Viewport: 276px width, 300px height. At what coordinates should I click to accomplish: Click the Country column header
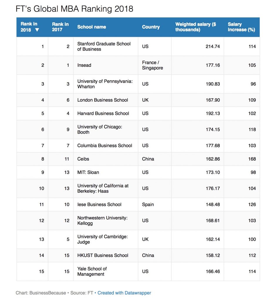(151, 27)
